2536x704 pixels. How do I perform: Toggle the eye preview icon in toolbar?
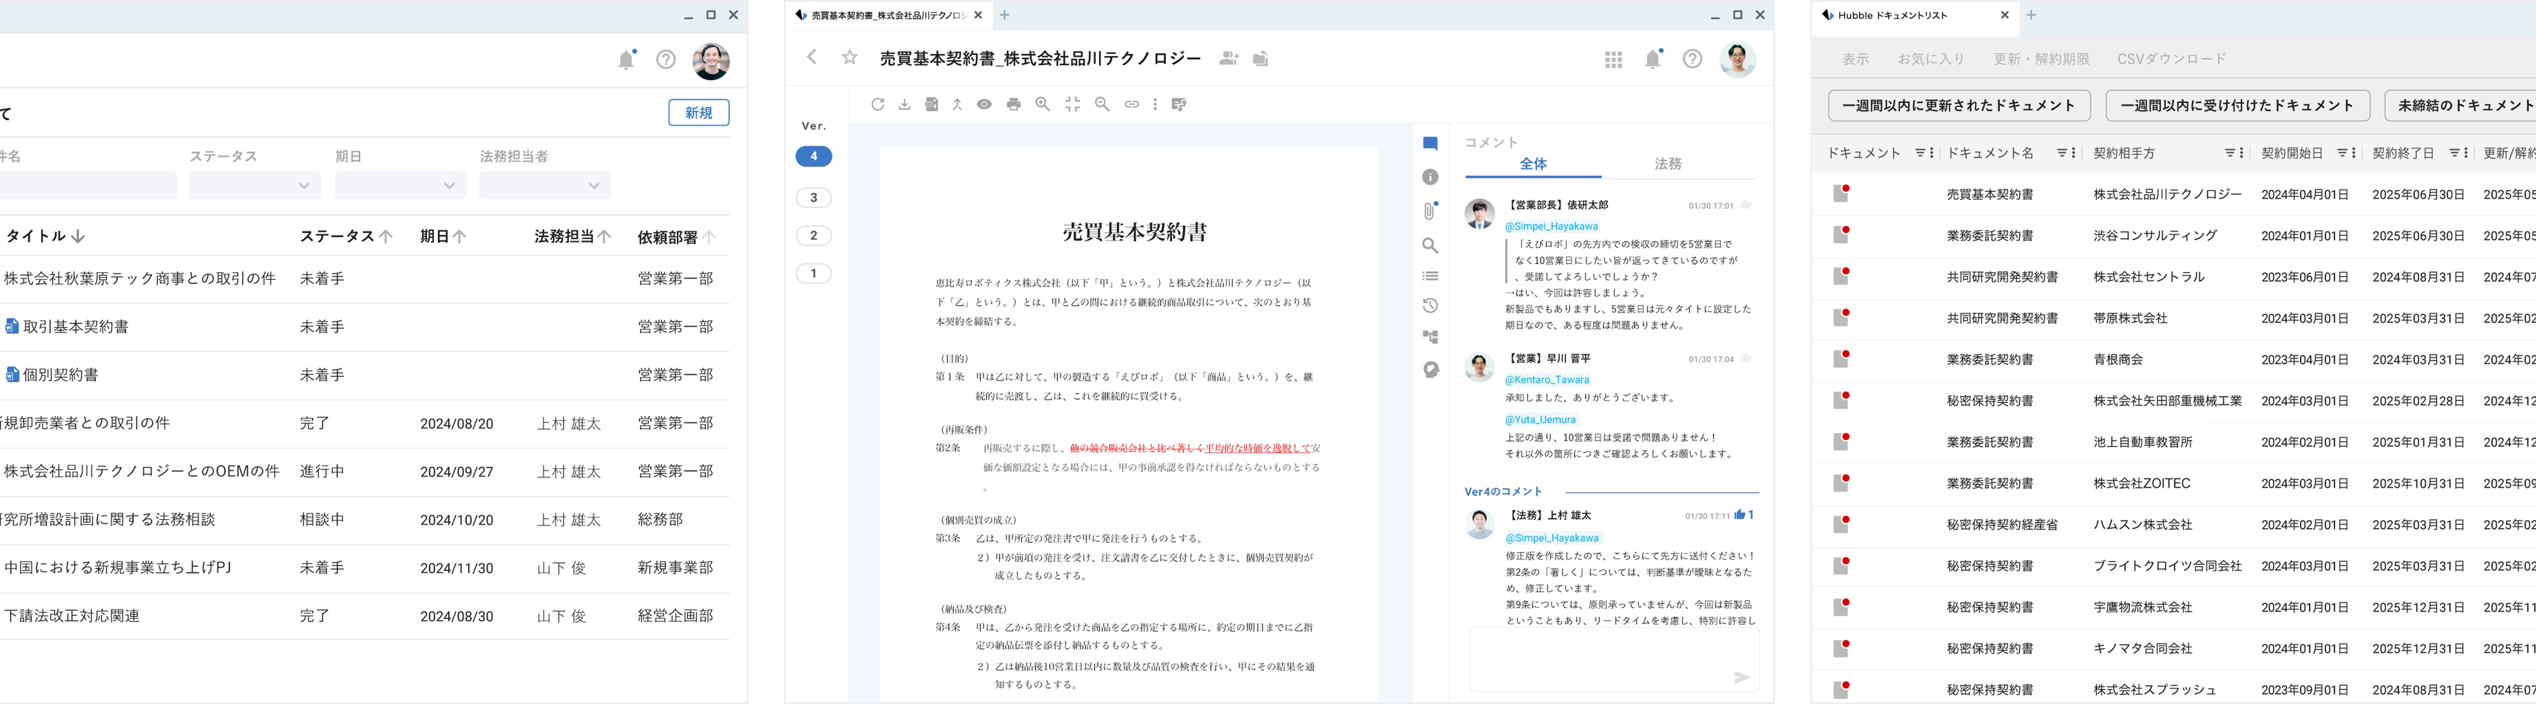pos(983,104)
